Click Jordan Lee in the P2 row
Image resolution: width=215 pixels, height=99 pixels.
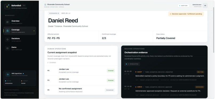tap(64, 69)
